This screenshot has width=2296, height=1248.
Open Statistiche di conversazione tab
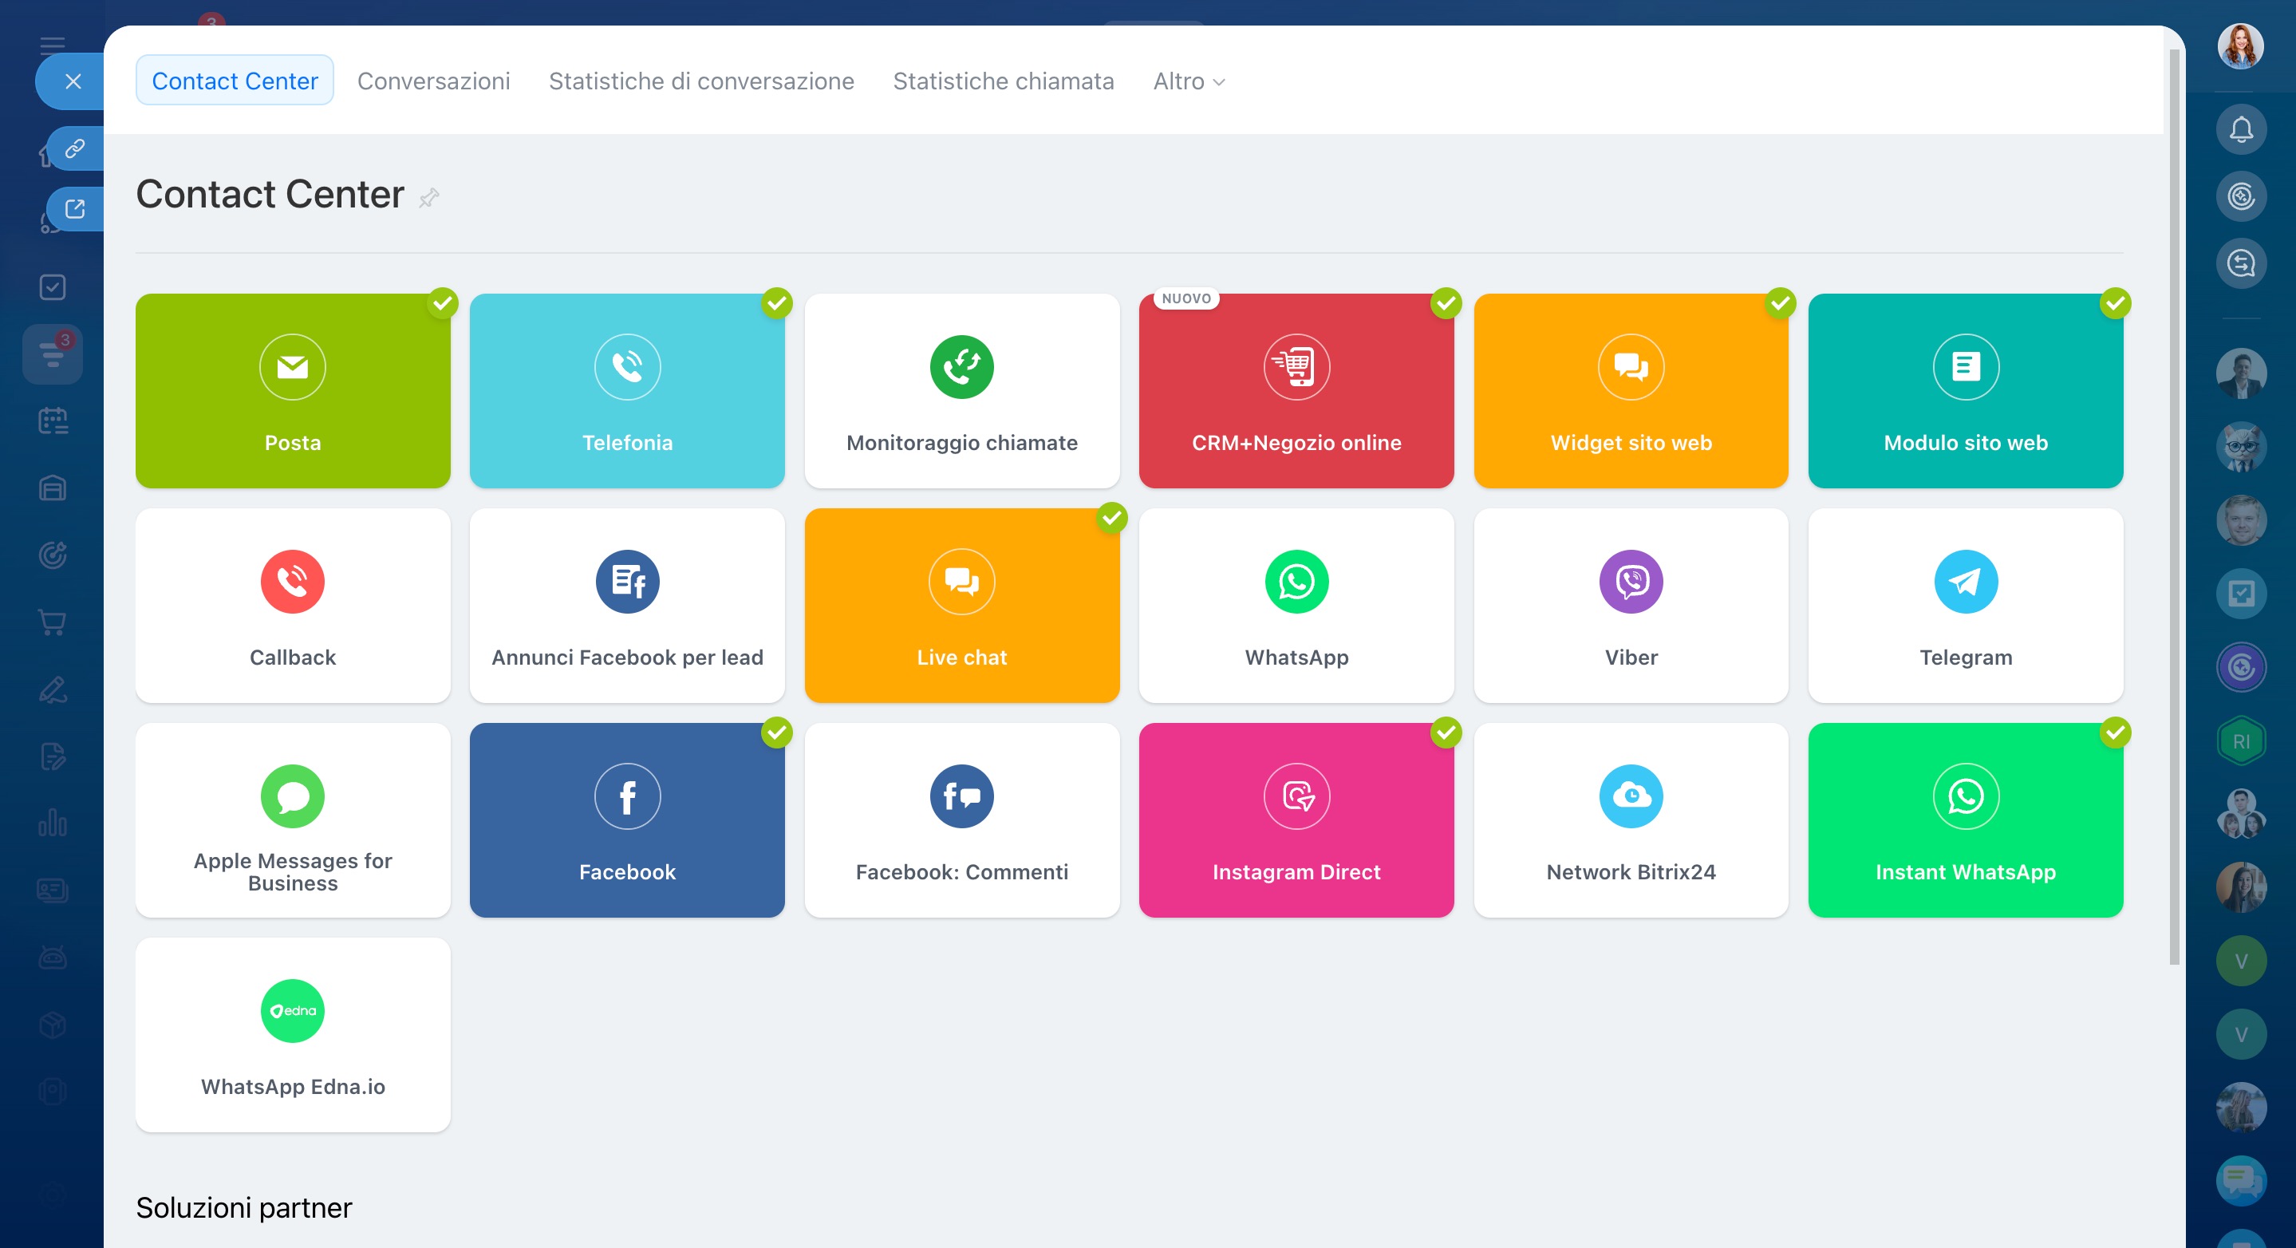point(700,81)
